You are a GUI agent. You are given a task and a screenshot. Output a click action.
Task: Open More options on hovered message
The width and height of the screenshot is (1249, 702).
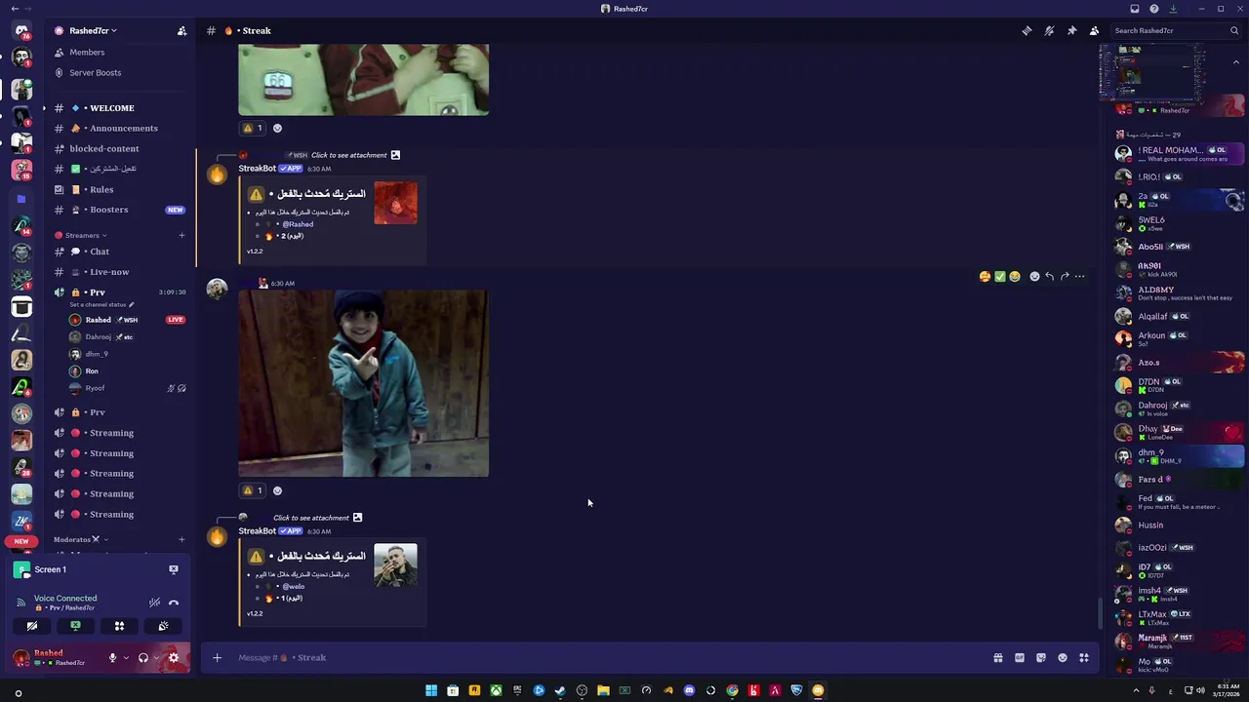pos(1079,276)
